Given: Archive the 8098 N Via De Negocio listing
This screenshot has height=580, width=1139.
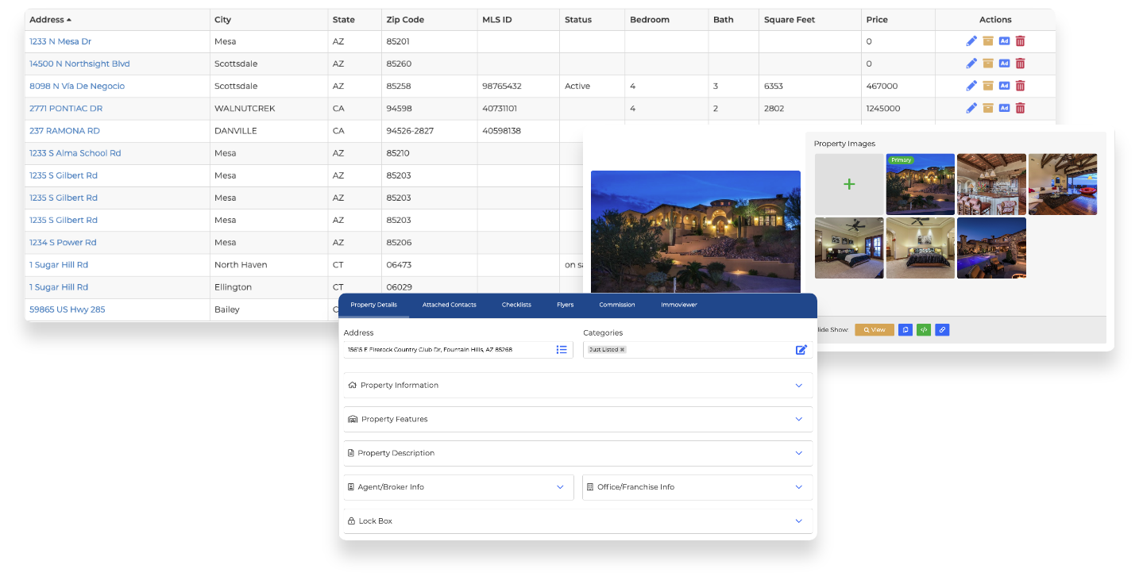Looking at the screenshot, I should (x=987, y=86).
